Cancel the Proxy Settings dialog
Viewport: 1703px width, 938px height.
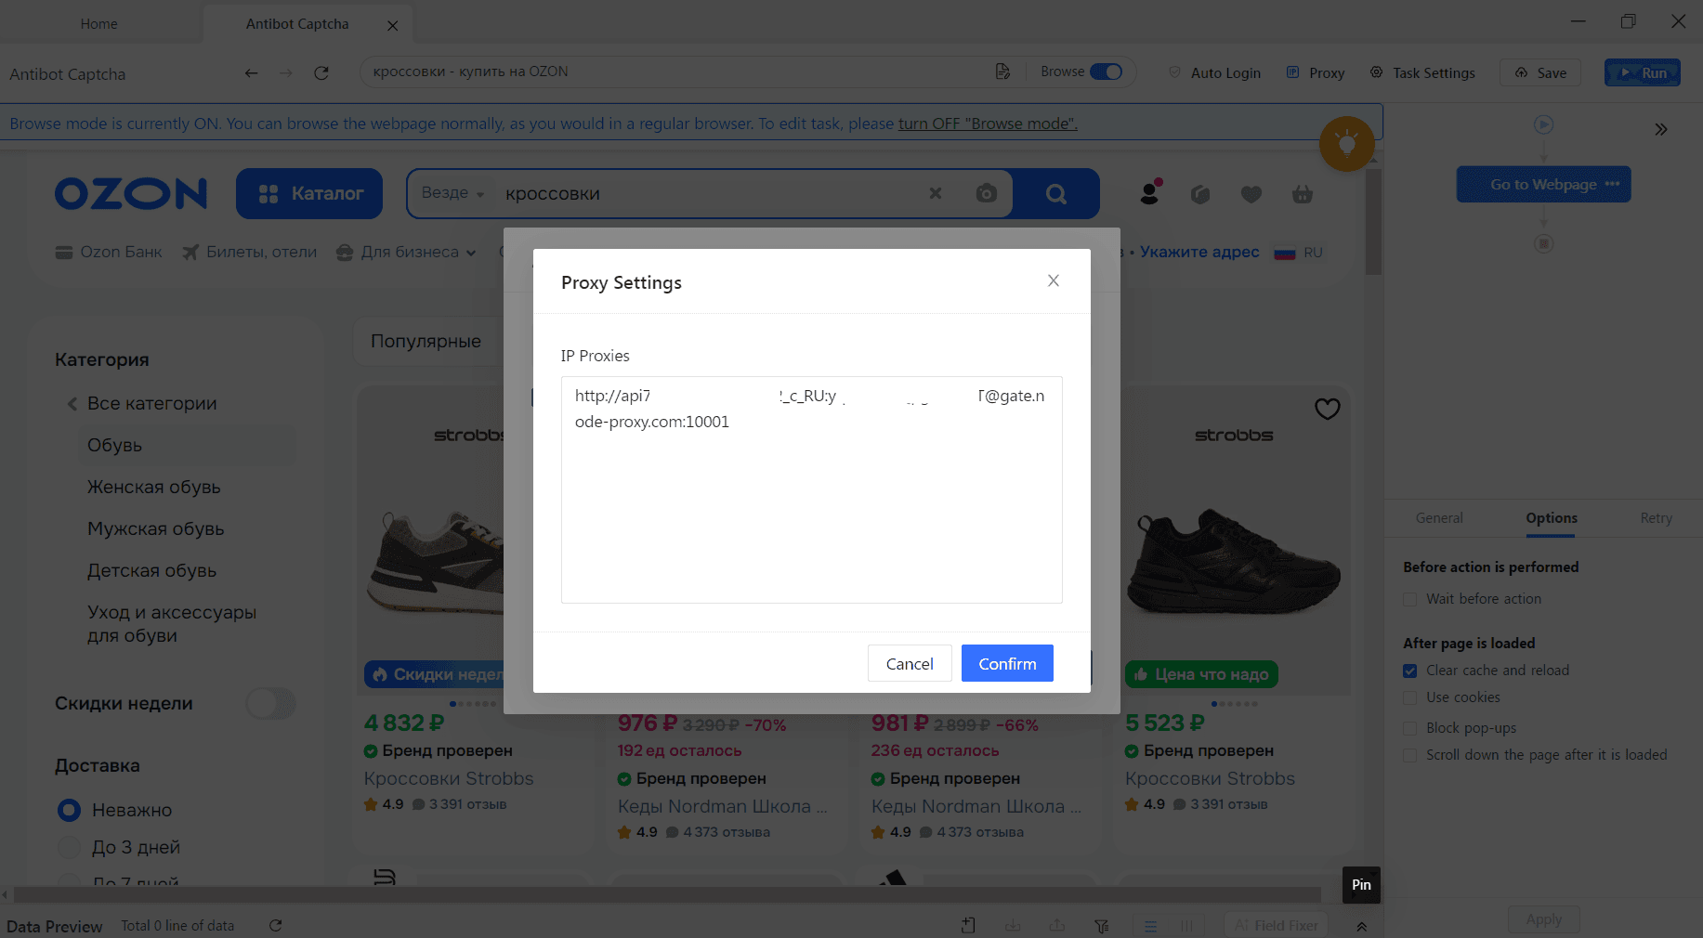[x=910, y=663]
